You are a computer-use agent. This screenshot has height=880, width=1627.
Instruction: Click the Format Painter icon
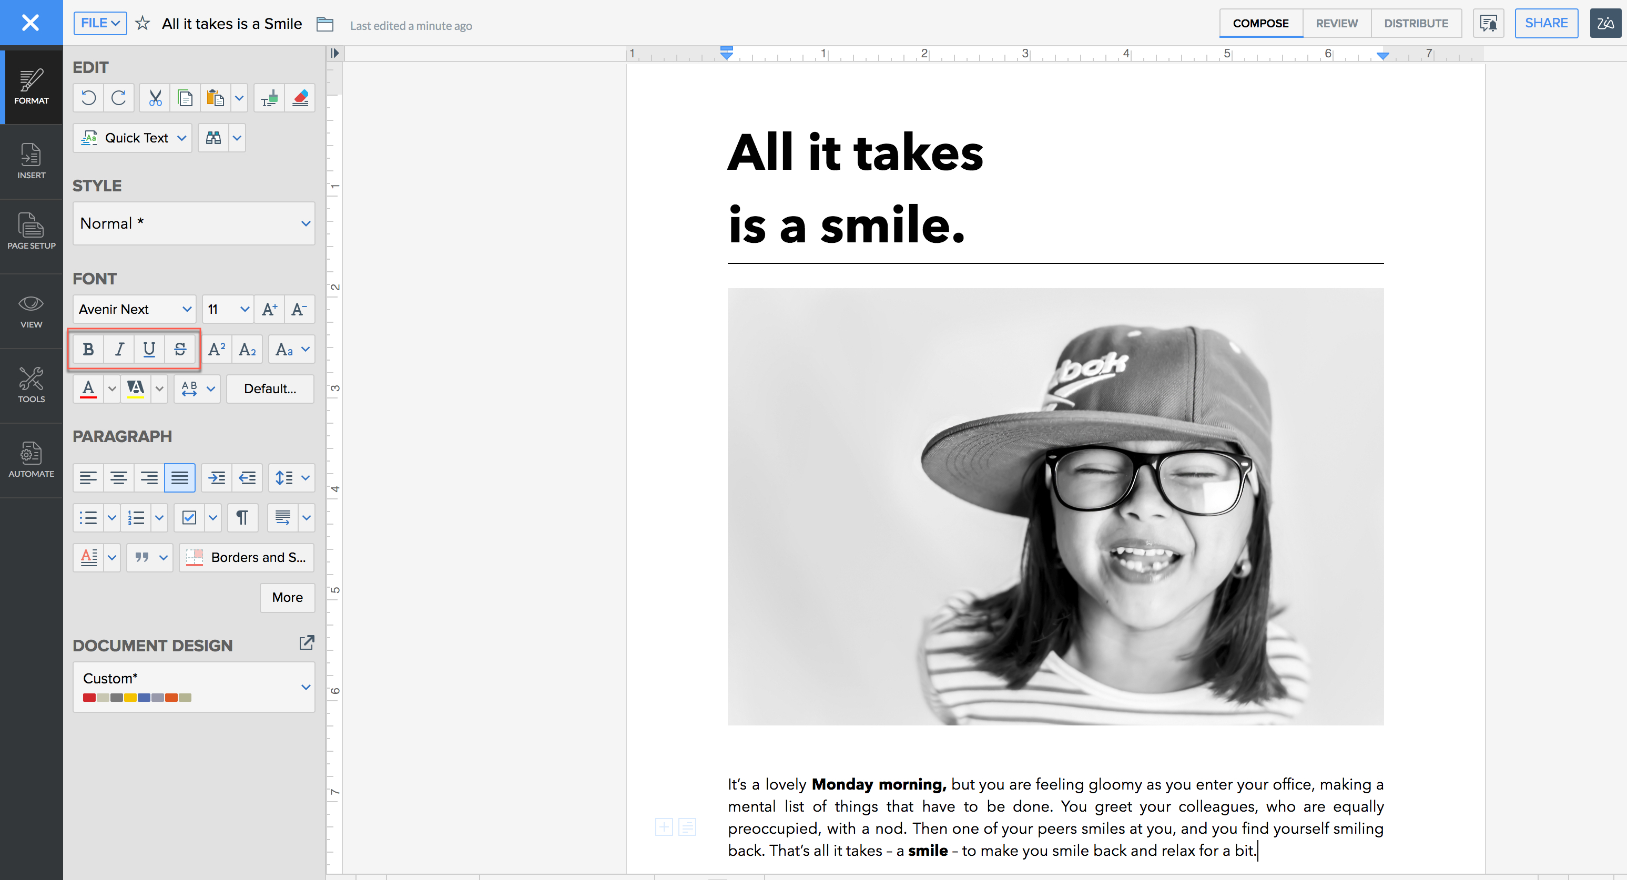tap(269, 98)
